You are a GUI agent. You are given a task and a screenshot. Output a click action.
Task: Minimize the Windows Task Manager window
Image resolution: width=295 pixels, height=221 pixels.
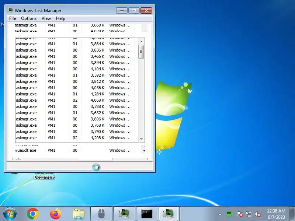(122, 11)
